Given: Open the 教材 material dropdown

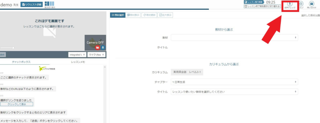Looking at the screenshot, I should (x=234, y=38).
